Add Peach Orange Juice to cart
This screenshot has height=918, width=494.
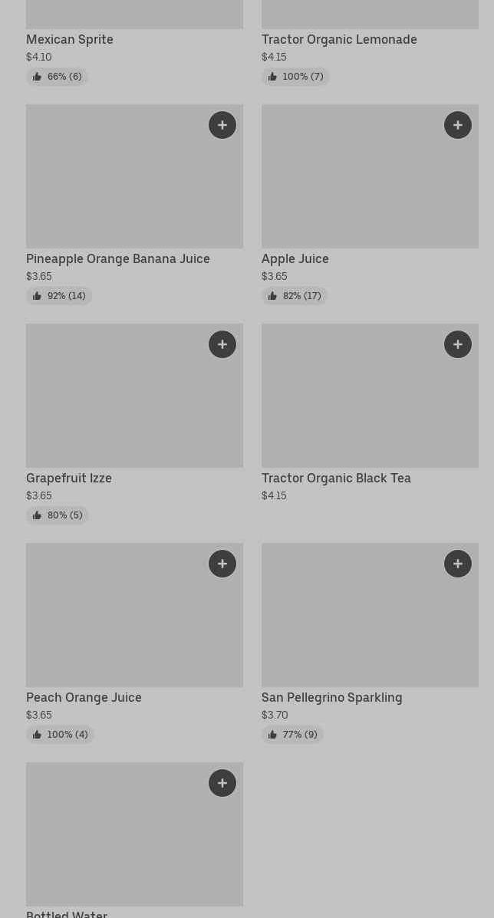222,564
